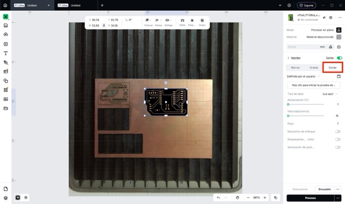Select the Cortar tab

coord(333,67)
